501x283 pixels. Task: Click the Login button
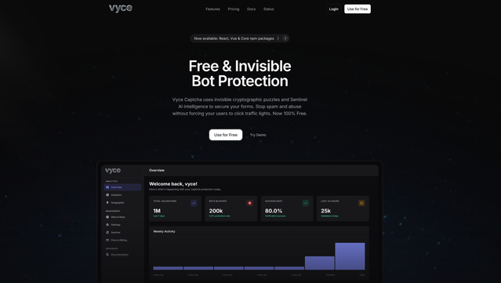333,9
